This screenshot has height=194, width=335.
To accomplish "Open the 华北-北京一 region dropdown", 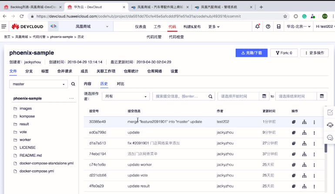I will click(x=298, y=27).
